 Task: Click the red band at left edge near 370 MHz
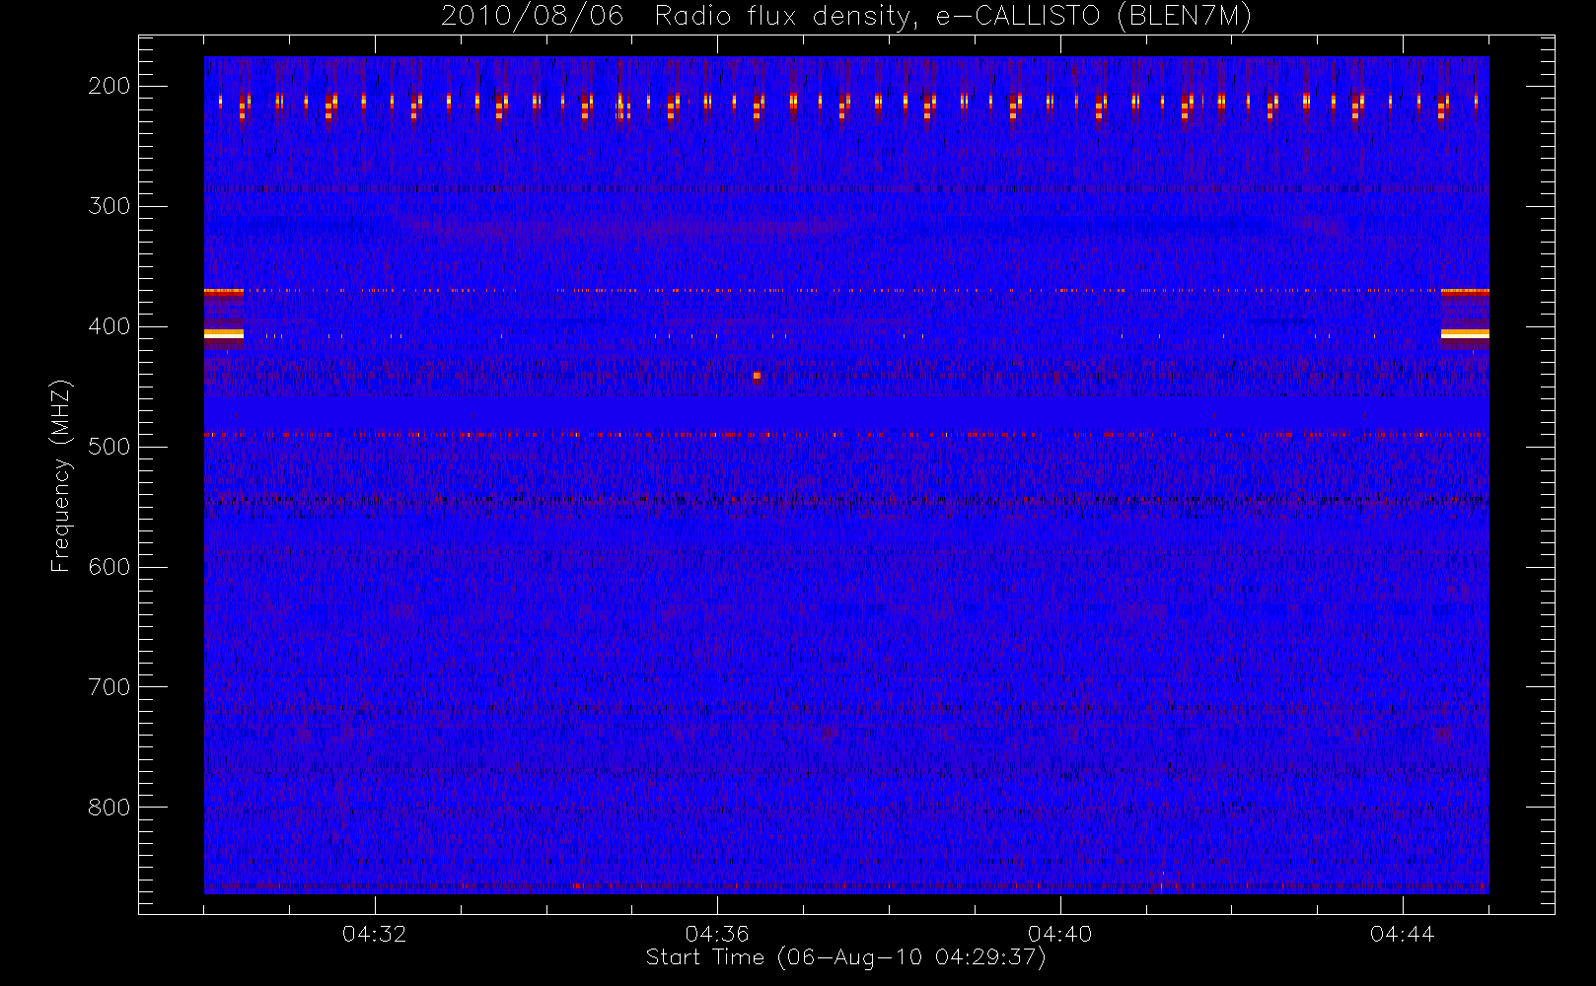[x=224, y=291]
